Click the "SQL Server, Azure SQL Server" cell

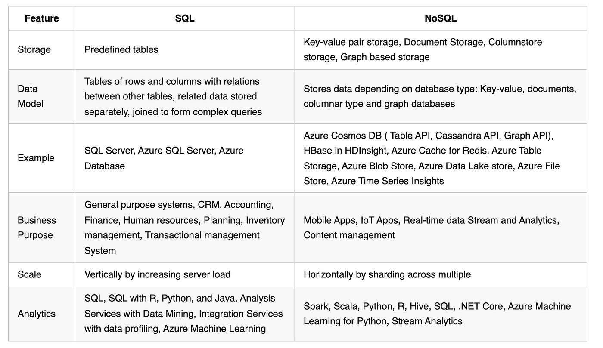click(164, 158)
